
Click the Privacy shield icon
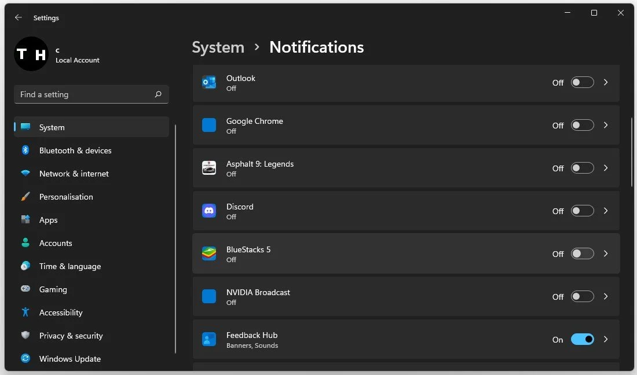coord(25,335)
